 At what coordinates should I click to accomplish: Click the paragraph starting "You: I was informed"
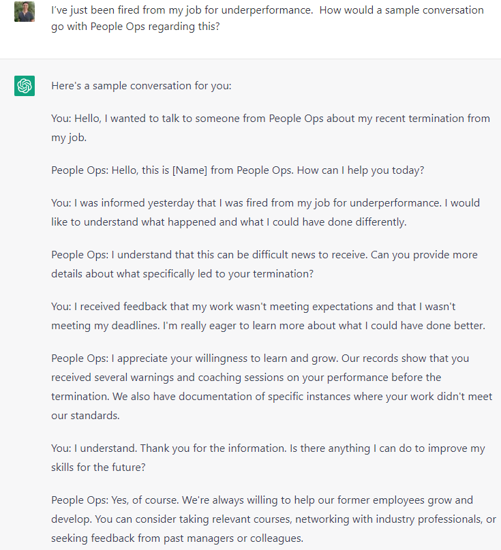[x=265, y=211]
